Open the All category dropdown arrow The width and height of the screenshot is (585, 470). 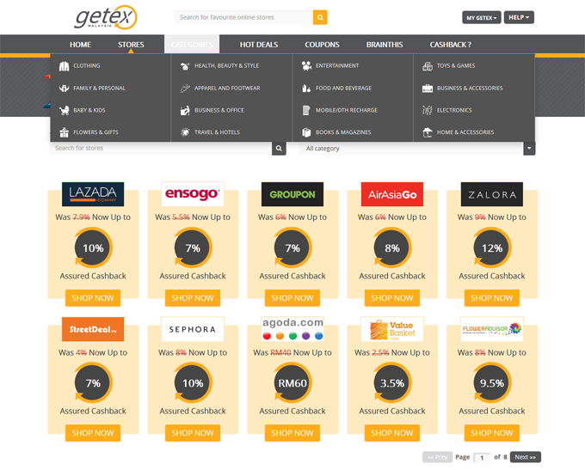click(x=529, y=149)
